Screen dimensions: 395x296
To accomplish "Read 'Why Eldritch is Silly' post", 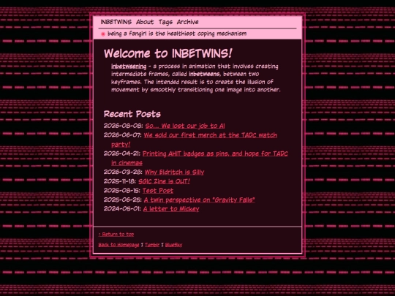I will click(174, 172).
